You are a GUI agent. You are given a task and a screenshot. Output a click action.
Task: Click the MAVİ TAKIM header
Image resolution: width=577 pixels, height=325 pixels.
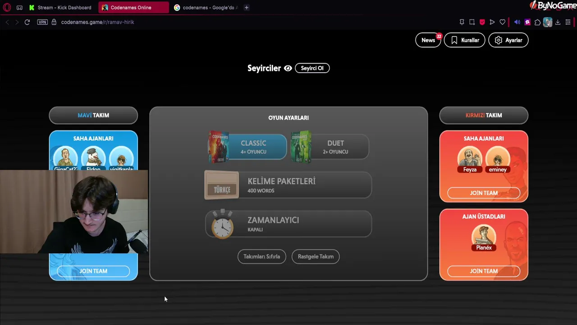point(93,115)
